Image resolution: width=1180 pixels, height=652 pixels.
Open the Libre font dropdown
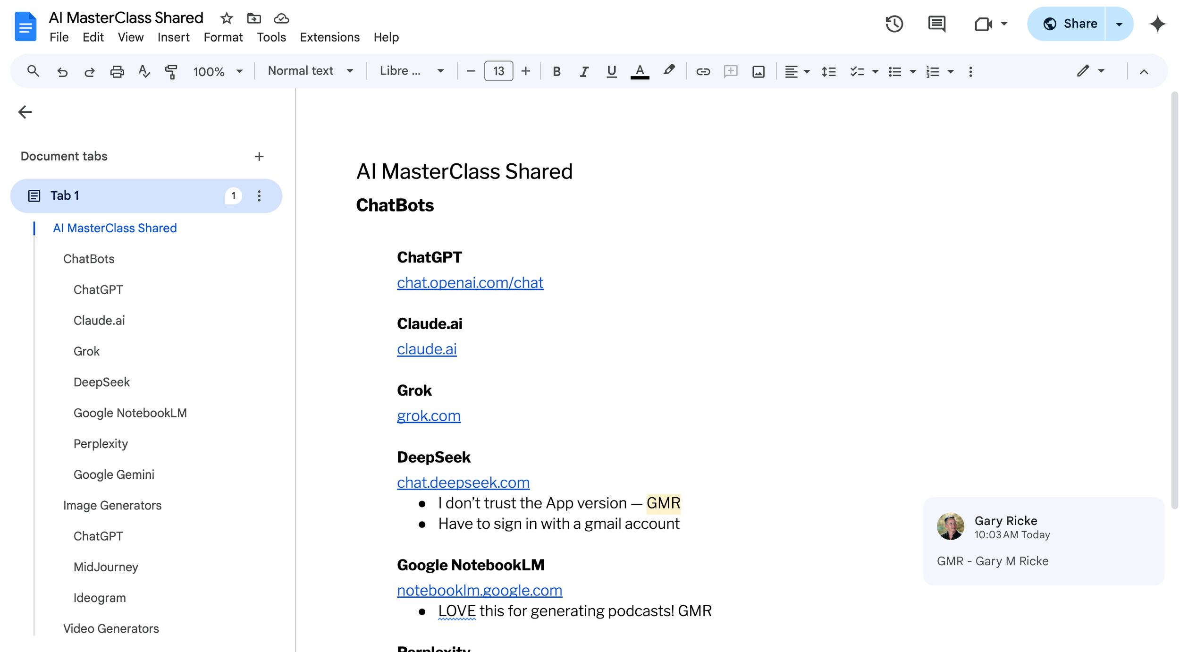tap(412, 71)
